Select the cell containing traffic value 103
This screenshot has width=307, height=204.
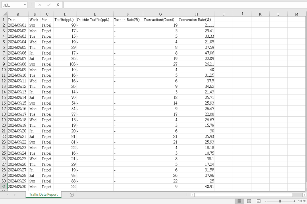[65, 64]
